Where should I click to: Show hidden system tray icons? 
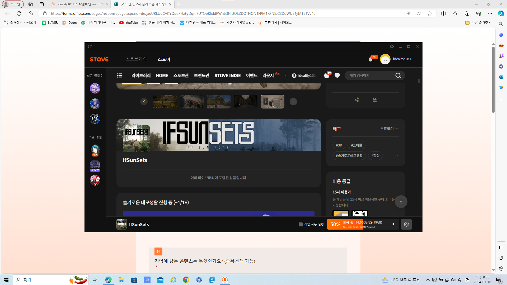tap(428, 280)
